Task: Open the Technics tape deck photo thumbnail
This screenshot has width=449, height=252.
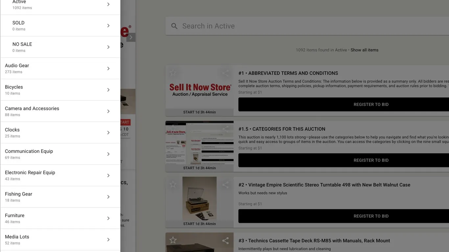Action: tap(200, 242)
